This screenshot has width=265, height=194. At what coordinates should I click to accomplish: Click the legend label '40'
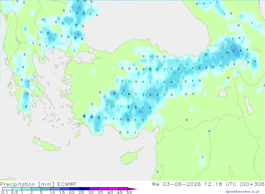pyautogui.click(x=110, y=192)
